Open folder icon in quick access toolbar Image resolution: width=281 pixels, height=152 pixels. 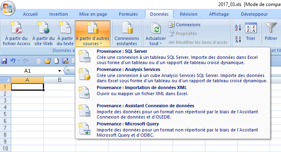pyautogui.click(x=48, y=61)
